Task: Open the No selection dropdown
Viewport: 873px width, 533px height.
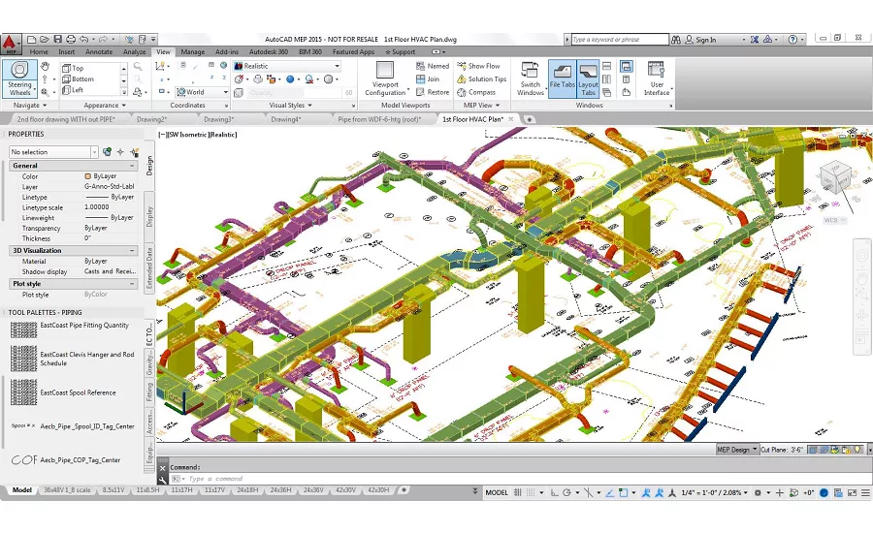Action: click(x=53, y=152)
